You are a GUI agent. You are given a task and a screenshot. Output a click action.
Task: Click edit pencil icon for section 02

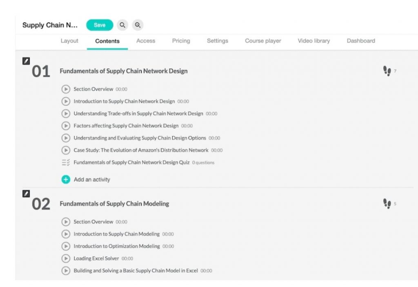[x=26, y=194]
